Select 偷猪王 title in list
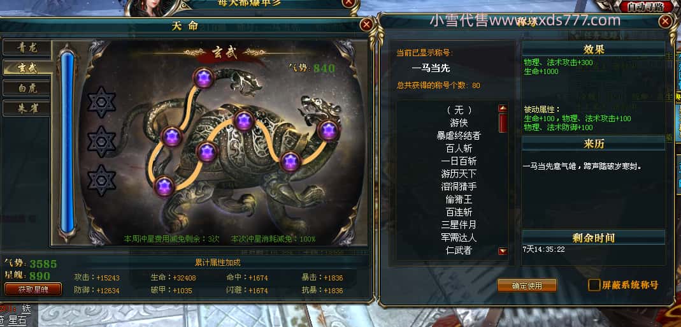 pos(459,200)
